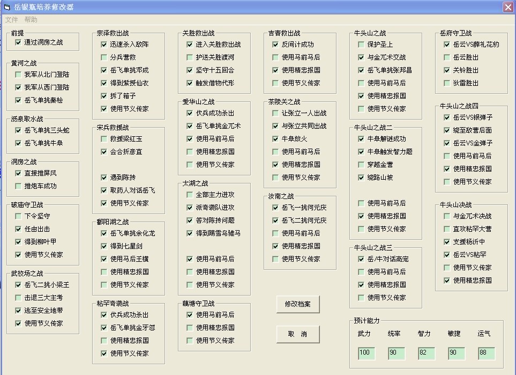
Task: Uncheck 支援杨沂中
Action: click(447, 242)
